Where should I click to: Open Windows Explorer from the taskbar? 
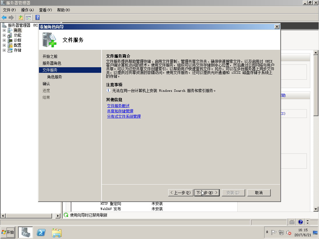click(x=57, y=232)
